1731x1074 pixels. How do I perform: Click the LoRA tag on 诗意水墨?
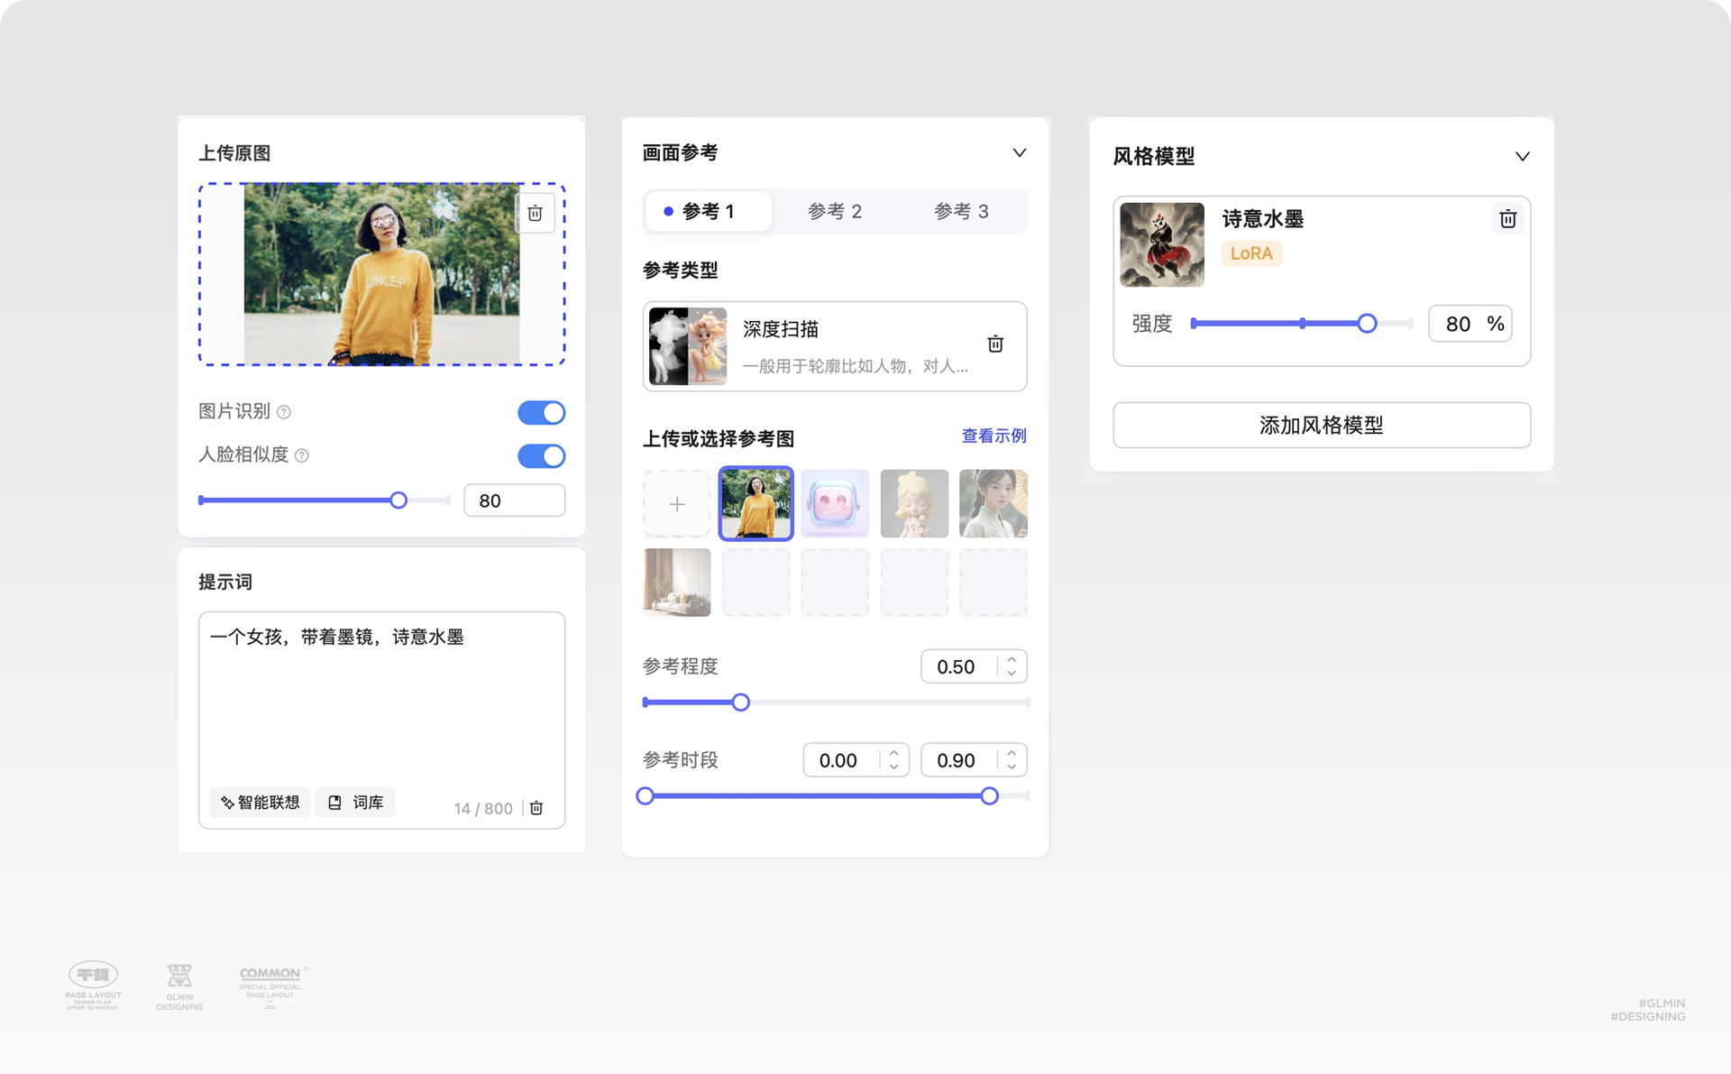[x=1251, y=253]
